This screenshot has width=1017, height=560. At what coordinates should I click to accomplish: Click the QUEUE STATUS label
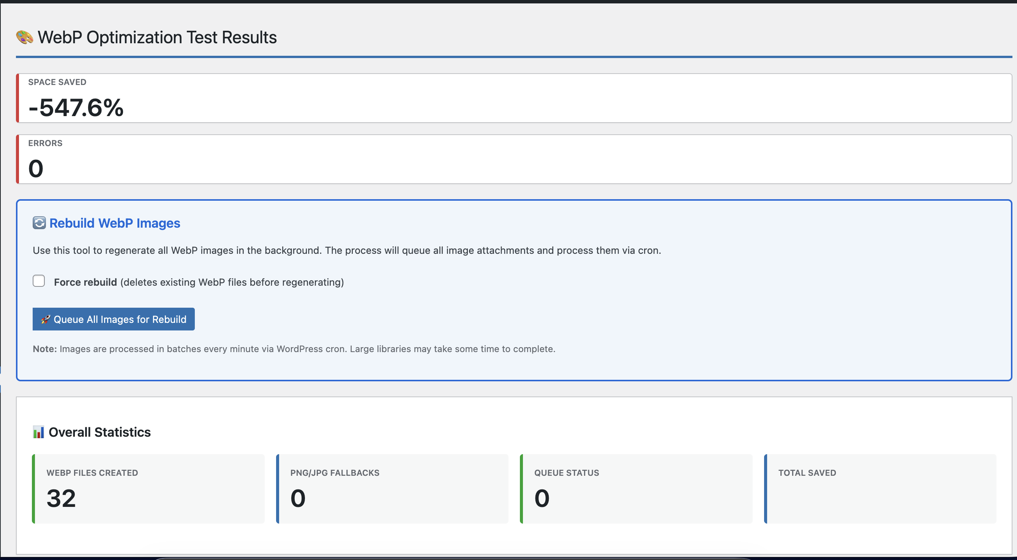pyautogui.click(x=567, y=473)
